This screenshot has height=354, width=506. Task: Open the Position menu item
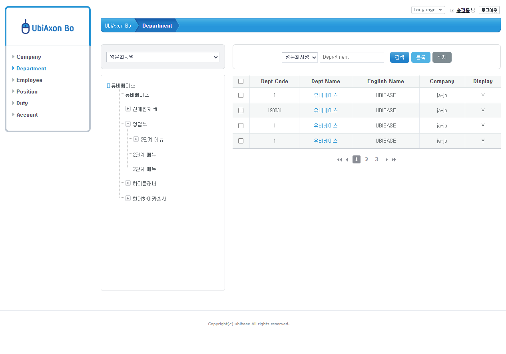pos(27,92)
